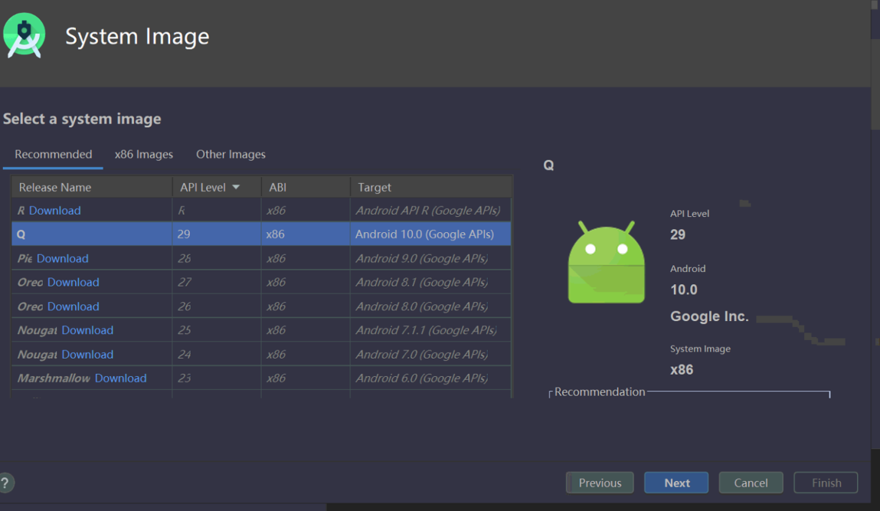The image size is (880, 511).
Task: Download the Nougat API 25 image
Action: 87,330
